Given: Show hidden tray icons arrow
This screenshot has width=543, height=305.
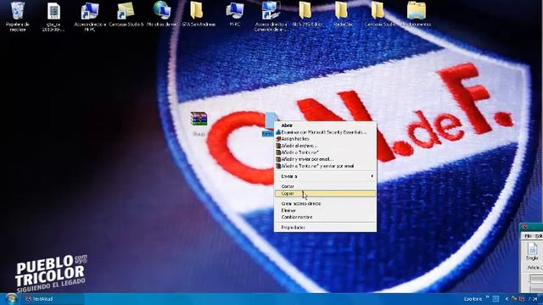Looking at the screenshot, I should 507,299.
